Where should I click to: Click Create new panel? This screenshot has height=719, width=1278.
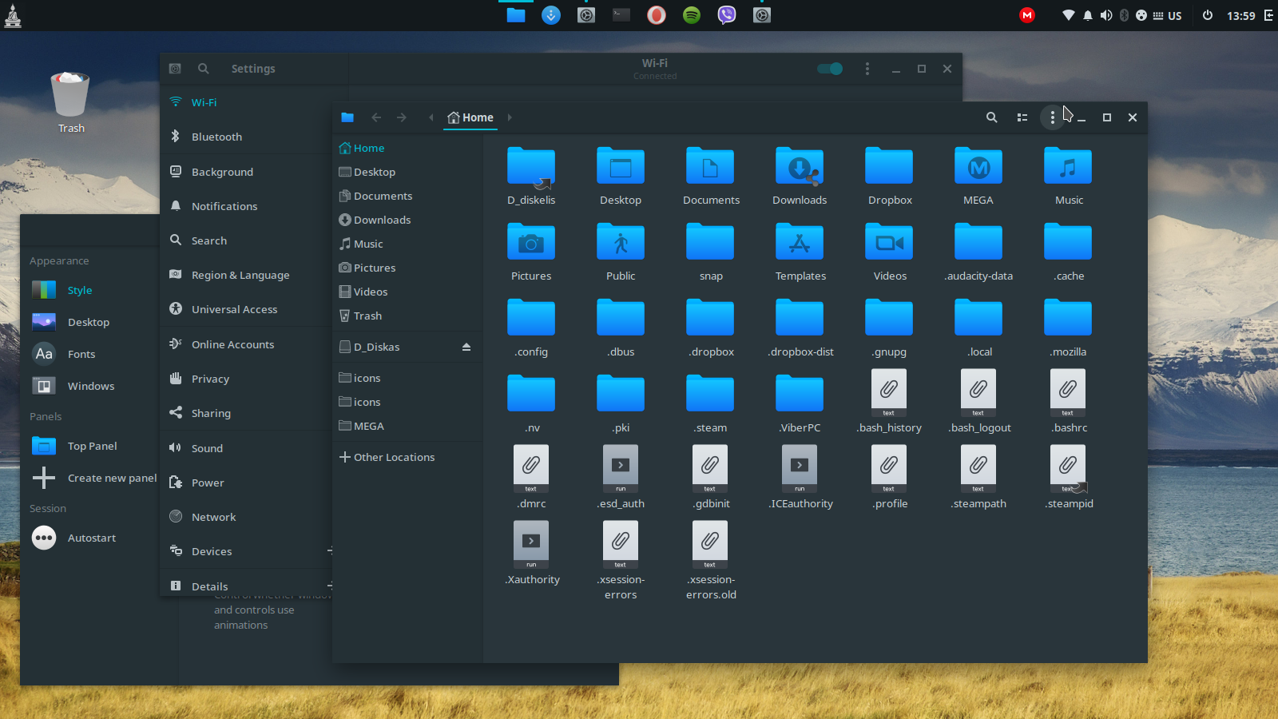coord(112,478)
